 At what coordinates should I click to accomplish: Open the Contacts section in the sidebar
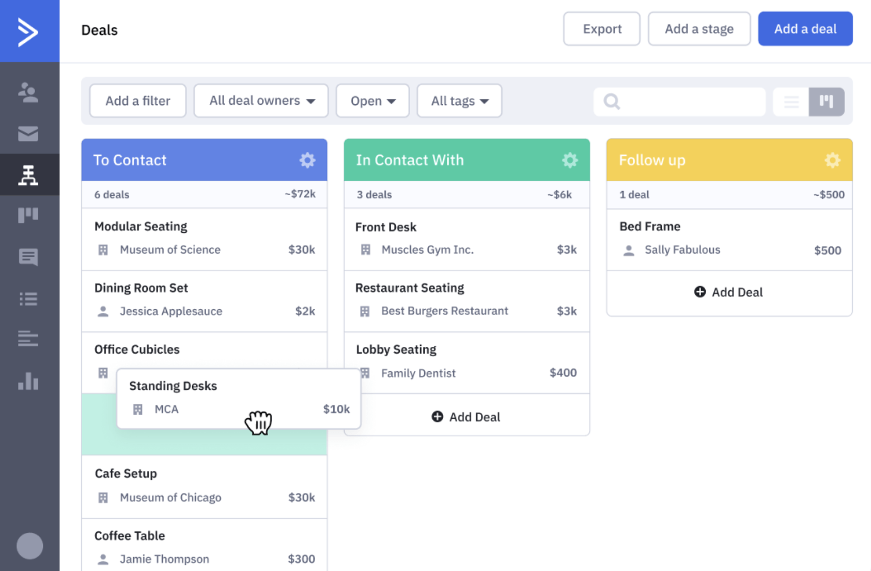(x=29, y=93)
